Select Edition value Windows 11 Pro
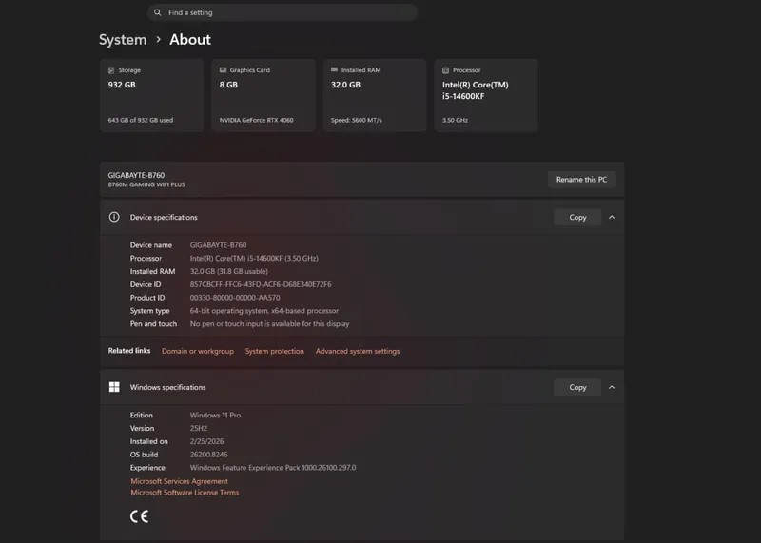Image resolution: width=761 pixels, height=543 pixels. click(x=216, y=416)
